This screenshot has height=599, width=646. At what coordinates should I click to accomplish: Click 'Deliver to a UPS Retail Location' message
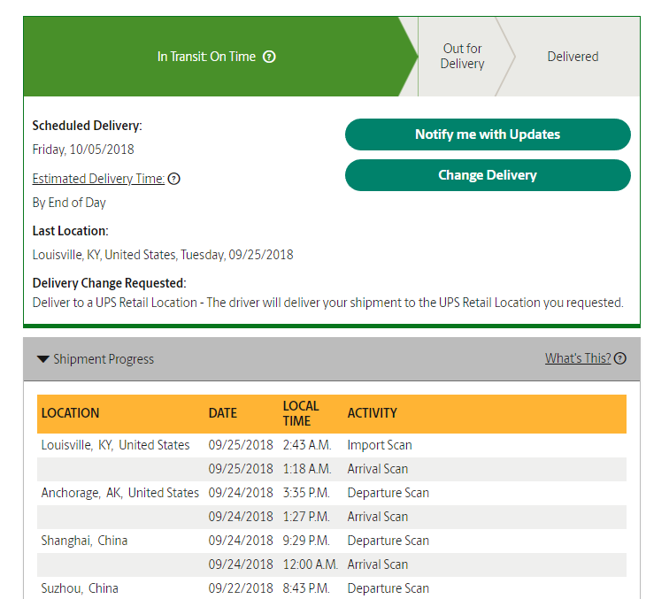pos(328,303)
